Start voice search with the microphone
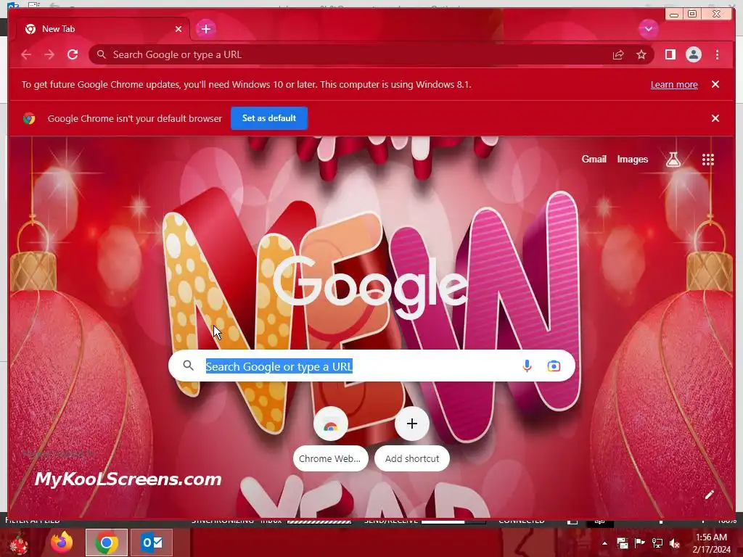Viewport: 743px width, 557px height. click(527, 366)
